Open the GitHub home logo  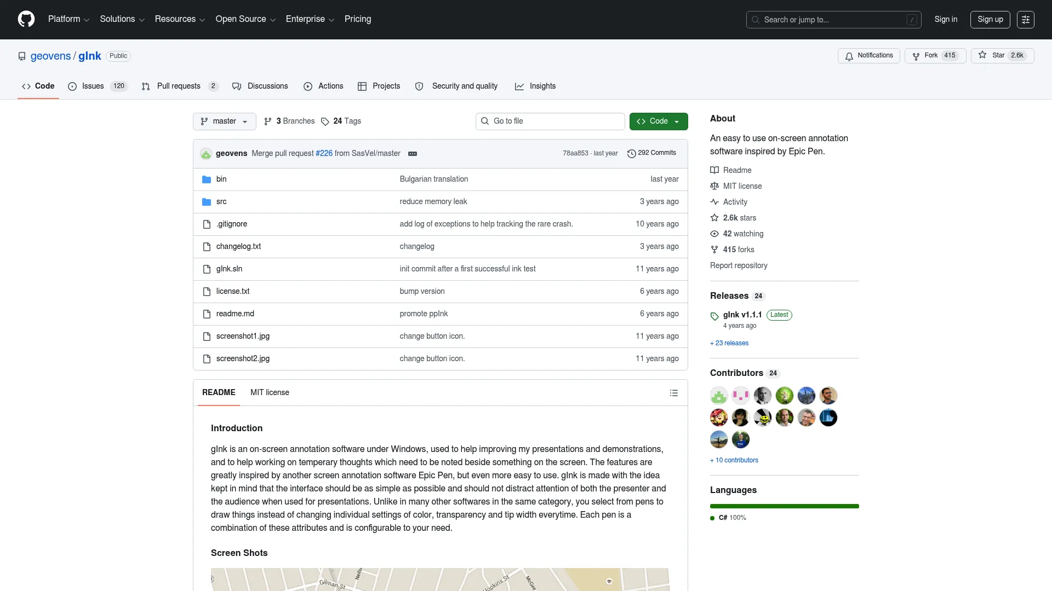click(26, 19)
